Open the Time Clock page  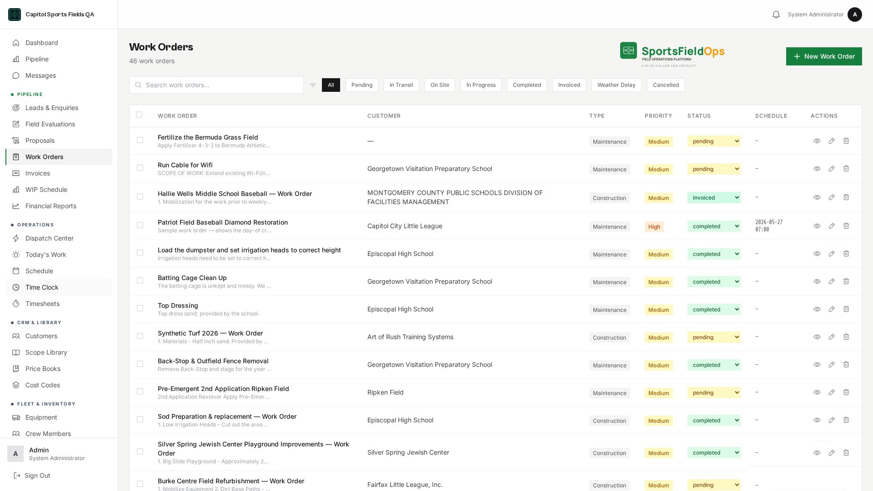coord(59,287)
